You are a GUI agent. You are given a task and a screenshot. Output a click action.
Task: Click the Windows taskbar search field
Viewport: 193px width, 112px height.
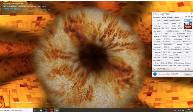tap(17, 110)
